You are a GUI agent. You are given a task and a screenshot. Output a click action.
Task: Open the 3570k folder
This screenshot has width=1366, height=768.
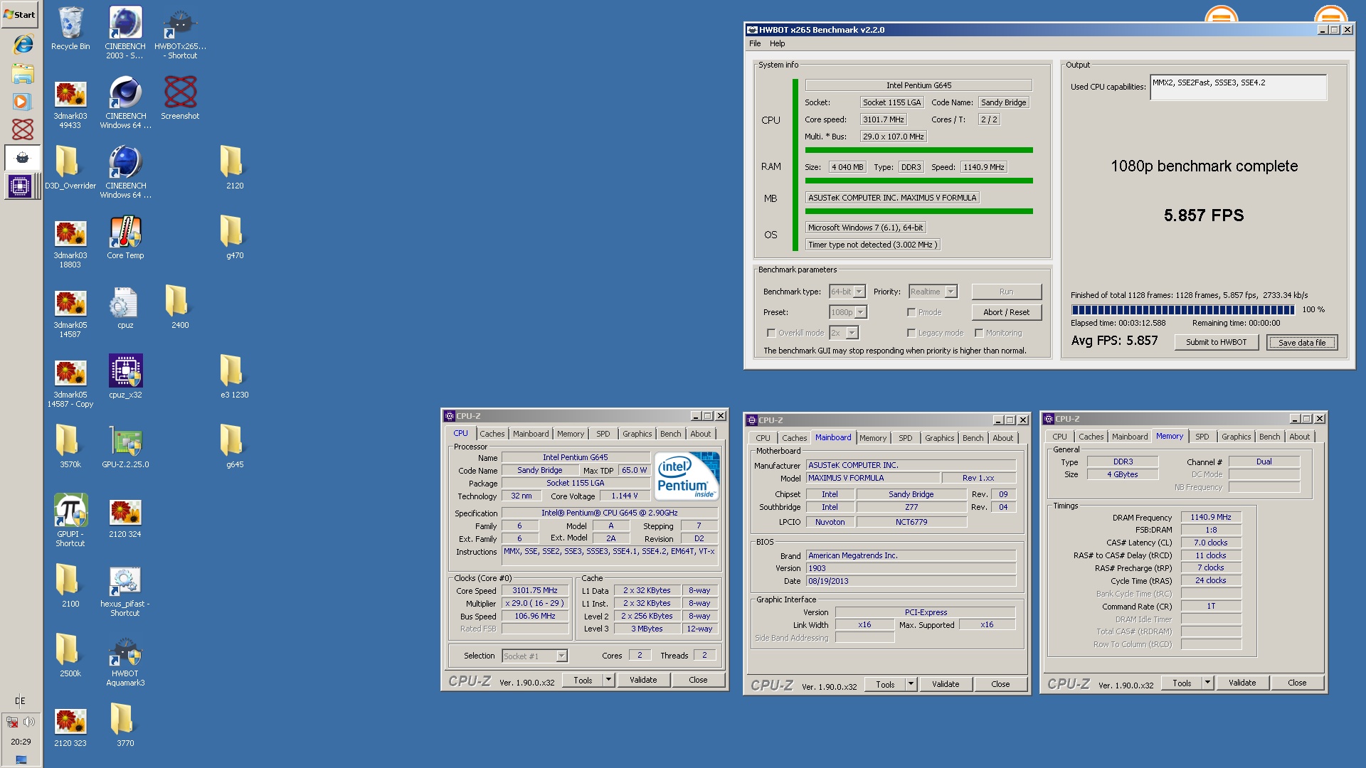tap(70, 447)
